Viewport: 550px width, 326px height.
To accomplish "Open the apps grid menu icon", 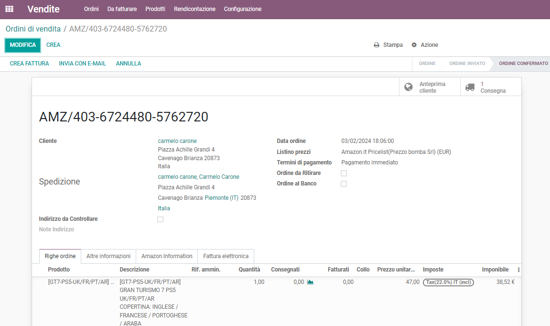I will (x=10, y=9).
